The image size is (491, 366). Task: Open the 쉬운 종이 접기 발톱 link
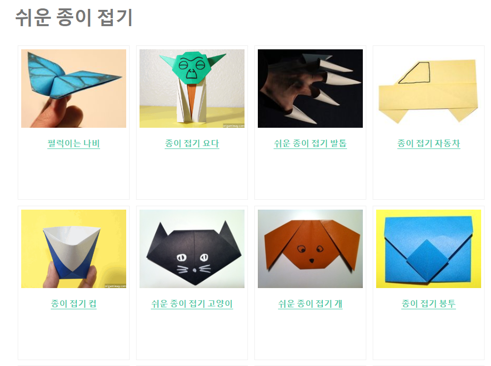(x=310, y=144)
